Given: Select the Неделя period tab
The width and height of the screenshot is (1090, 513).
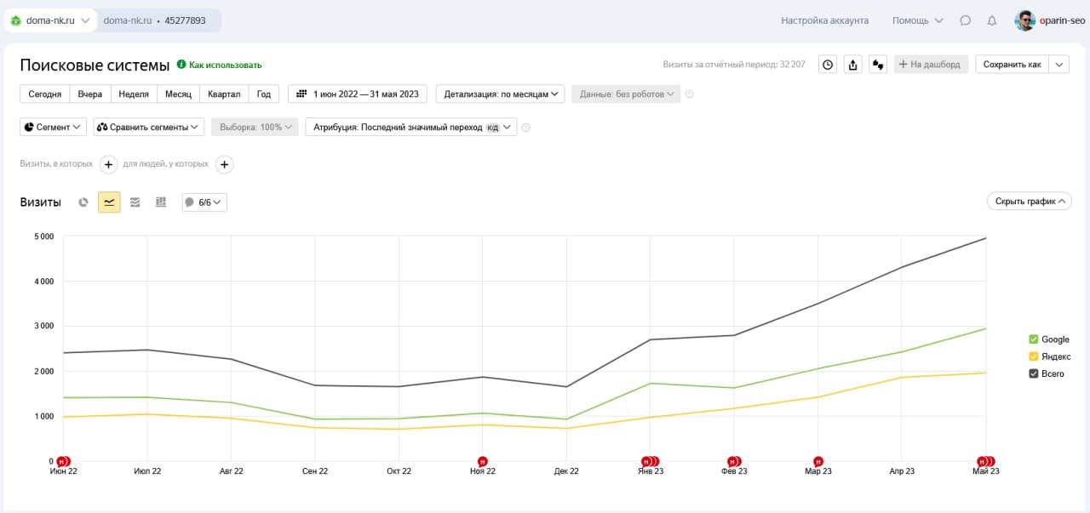Looking at the screenshot, I should pyautogui.click(x=134, y=94).
